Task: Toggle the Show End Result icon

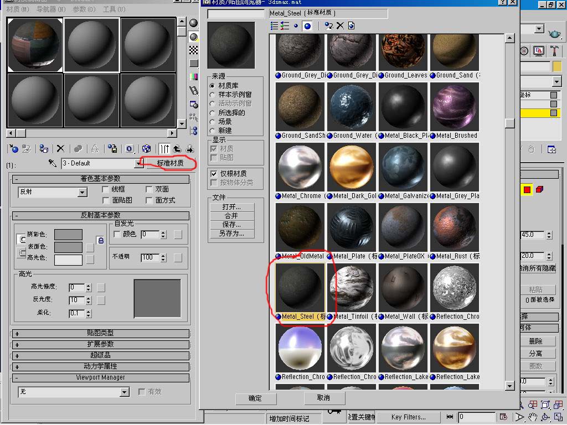Action: 164,148
